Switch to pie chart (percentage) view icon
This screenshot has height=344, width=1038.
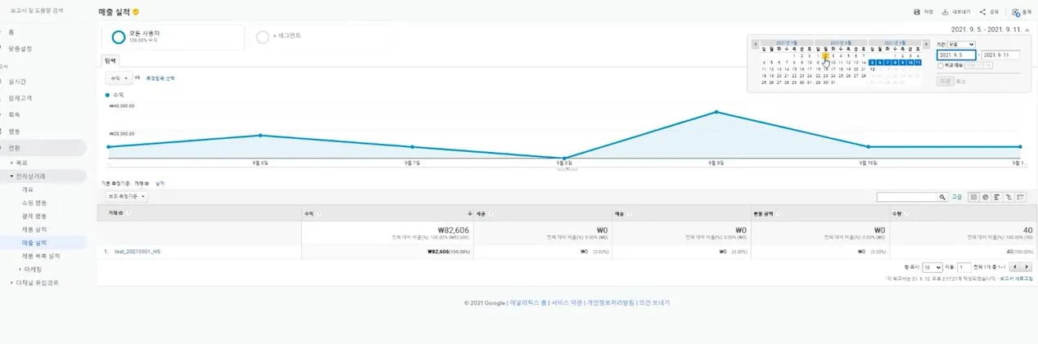pyautogui.click(x=986, y=197)
